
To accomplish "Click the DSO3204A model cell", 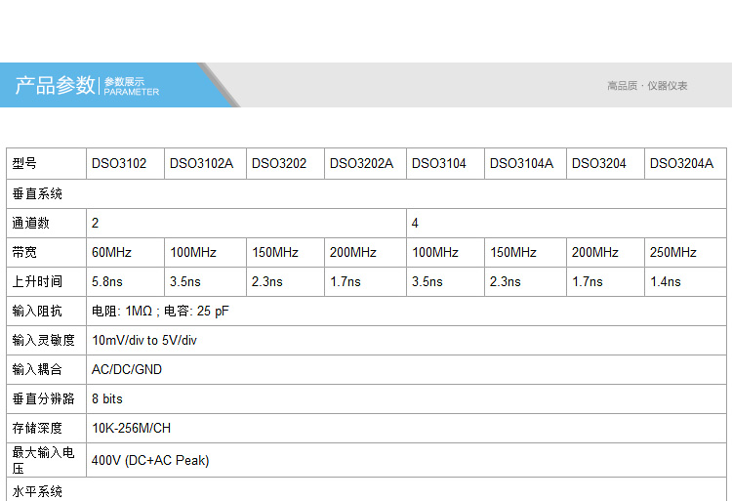I will coord(681,164).
